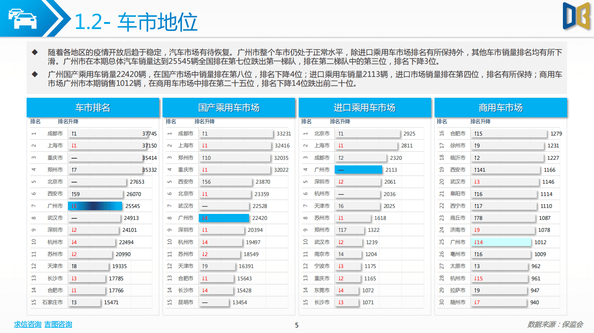Click the light cyan 广州市 bar in 商用车市场
This screenshot has width=594, height=333.
(501, 242)
